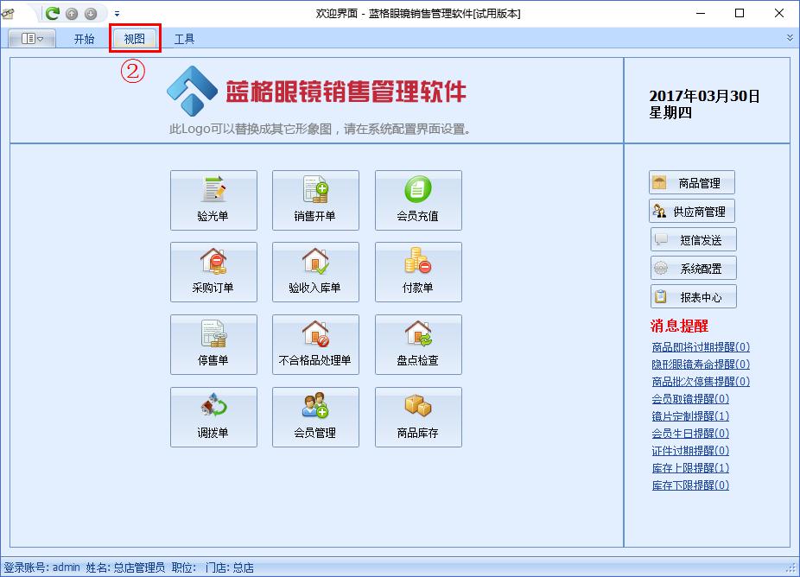Open the 盘点检查 inventory check icon

pos(418,345)
